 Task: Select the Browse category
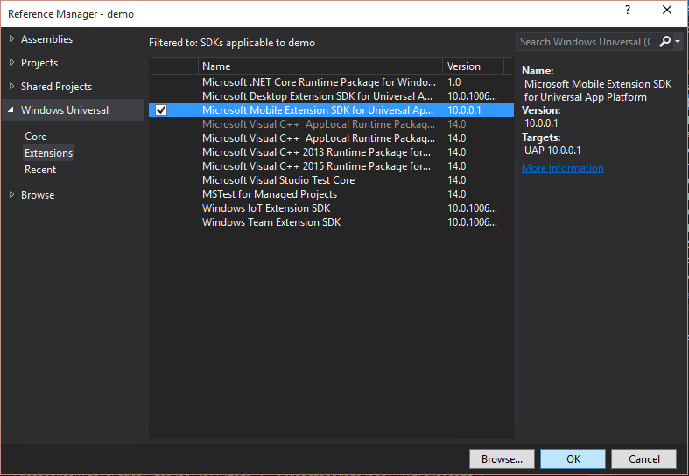tap(38, 195)
